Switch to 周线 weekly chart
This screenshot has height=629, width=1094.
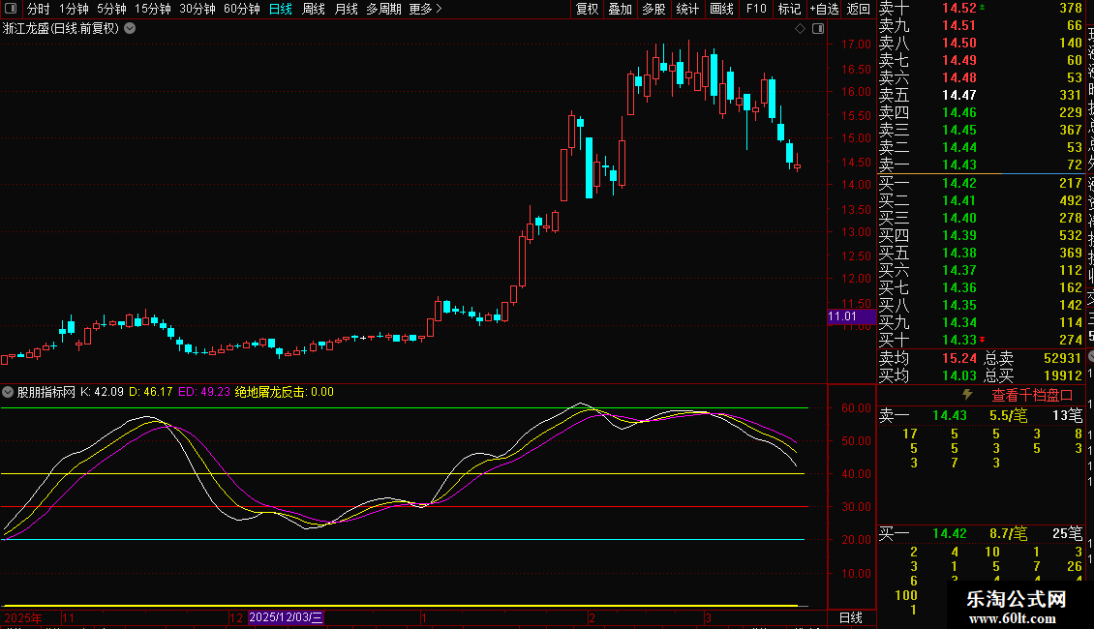click(x=314, y=9)
